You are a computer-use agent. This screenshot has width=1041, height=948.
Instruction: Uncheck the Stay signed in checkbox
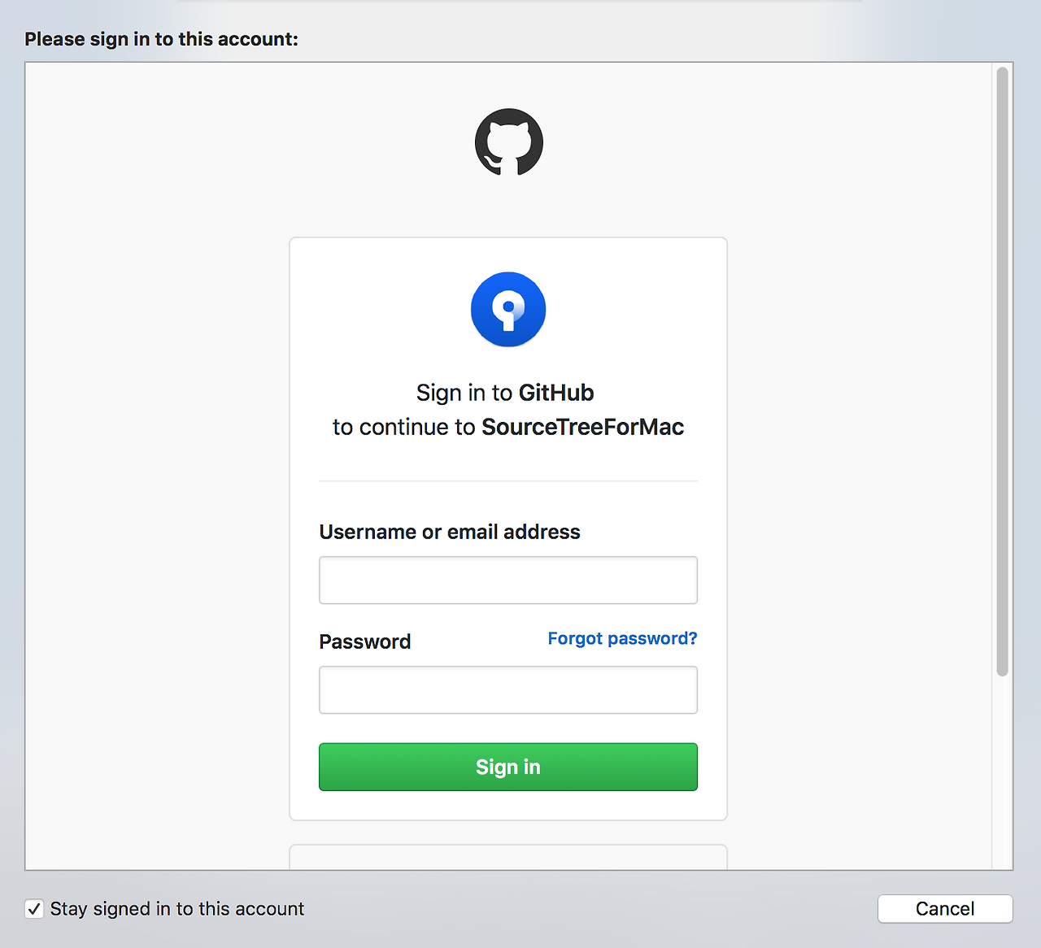coord(34,909)
